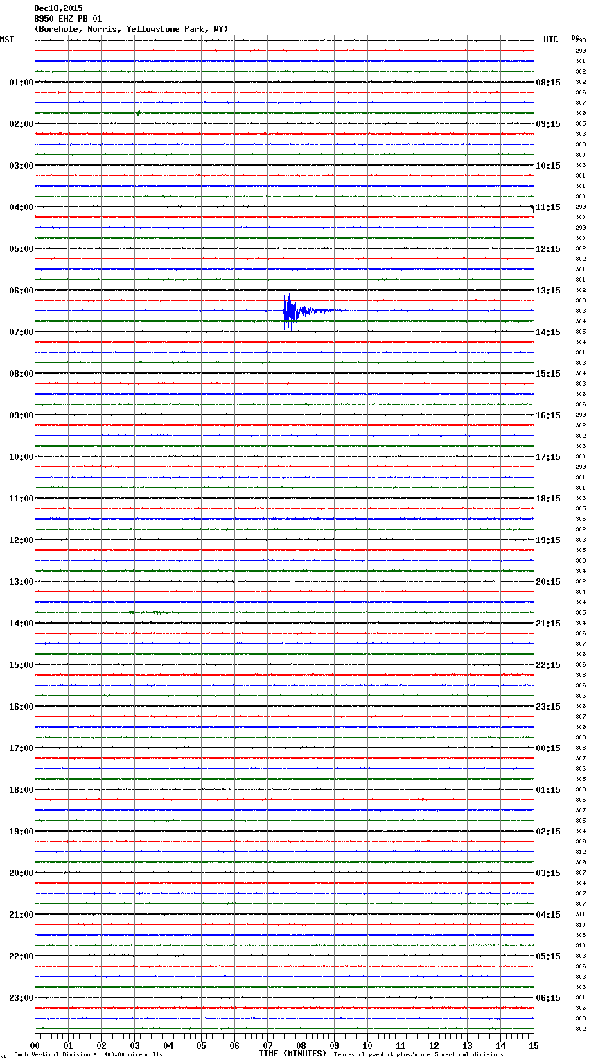Click the MST time label "22:00"
Screen dimensions: 589x1064
pyautogui.click(x=21, y=956)
